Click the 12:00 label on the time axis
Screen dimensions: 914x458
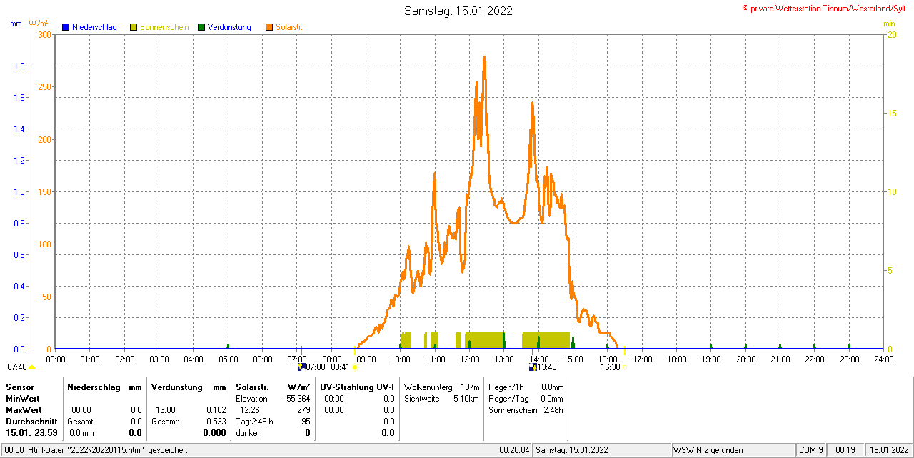click(470, 359)
